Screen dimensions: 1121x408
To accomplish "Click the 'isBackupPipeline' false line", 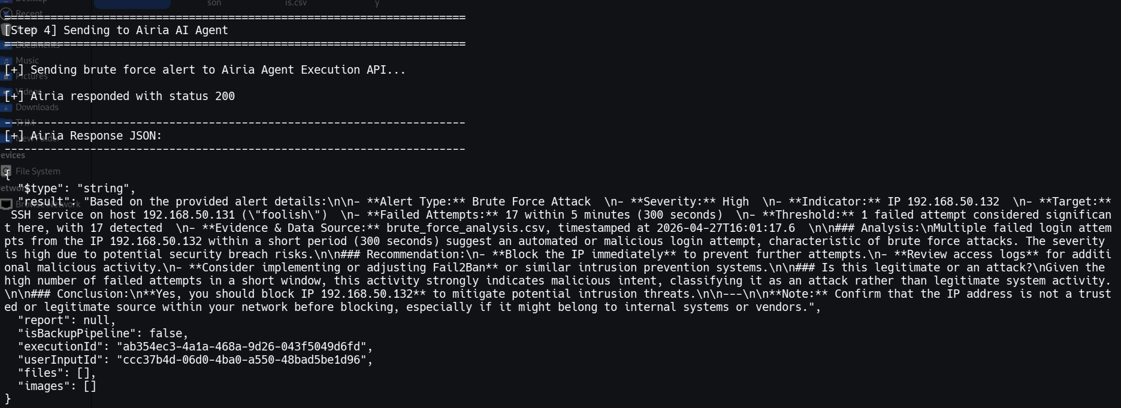I will point(103,334).
